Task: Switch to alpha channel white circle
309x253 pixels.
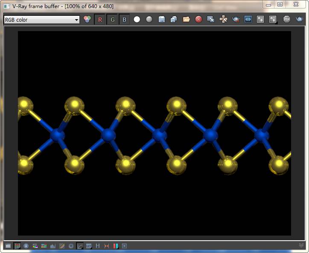Action: point(137,20)
